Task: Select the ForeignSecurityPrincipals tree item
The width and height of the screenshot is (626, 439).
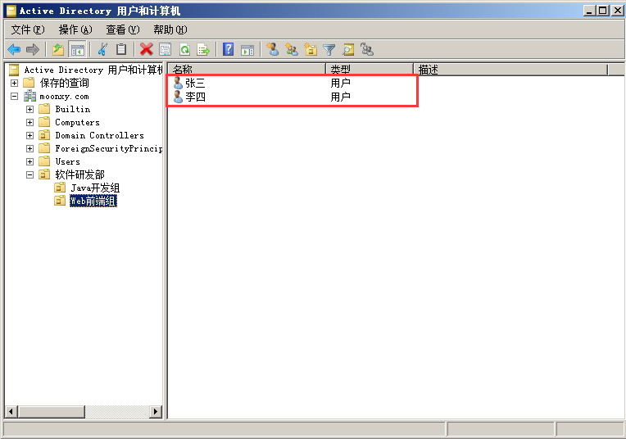Action: 109,149
